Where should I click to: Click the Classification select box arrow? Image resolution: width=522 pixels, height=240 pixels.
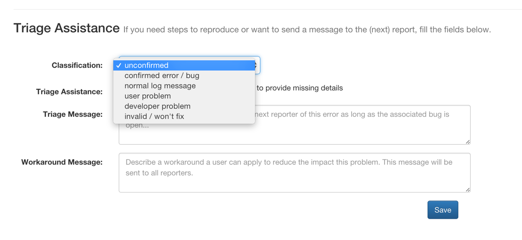click(257, 65)
